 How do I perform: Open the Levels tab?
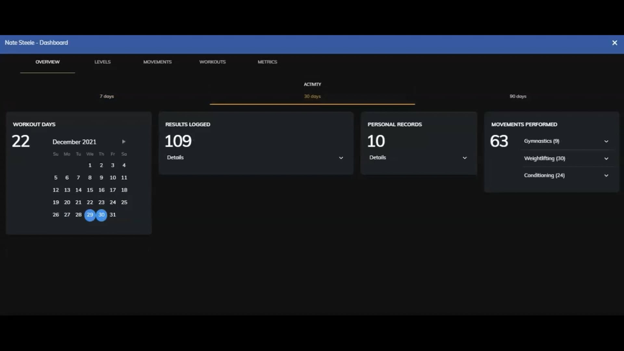(x=102, y=62)
